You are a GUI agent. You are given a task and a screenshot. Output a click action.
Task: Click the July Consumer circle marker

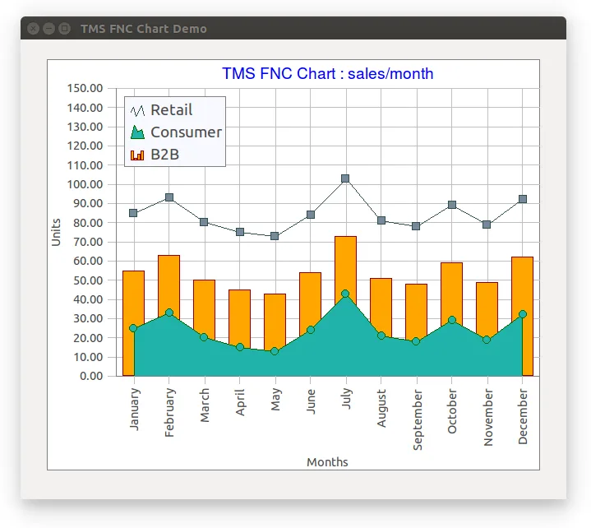345,294
